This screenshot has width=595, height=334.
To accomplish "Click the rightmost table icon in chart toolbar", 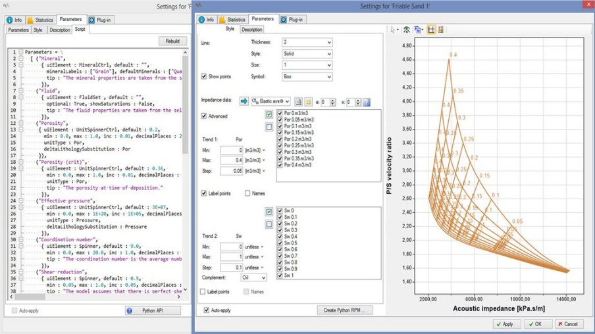I will point(440,30).
